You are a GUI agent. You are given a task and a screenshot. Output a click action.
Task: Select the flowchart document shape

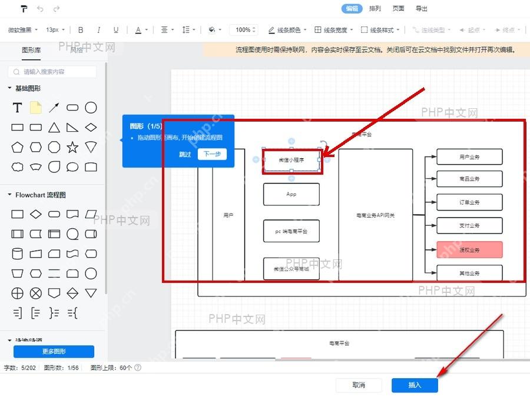tap(72, 214)
